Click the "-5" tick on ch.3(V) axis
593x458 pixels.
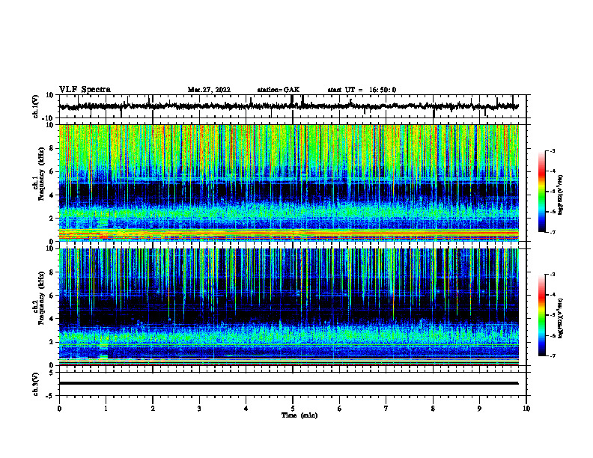[x=50, y=396]
